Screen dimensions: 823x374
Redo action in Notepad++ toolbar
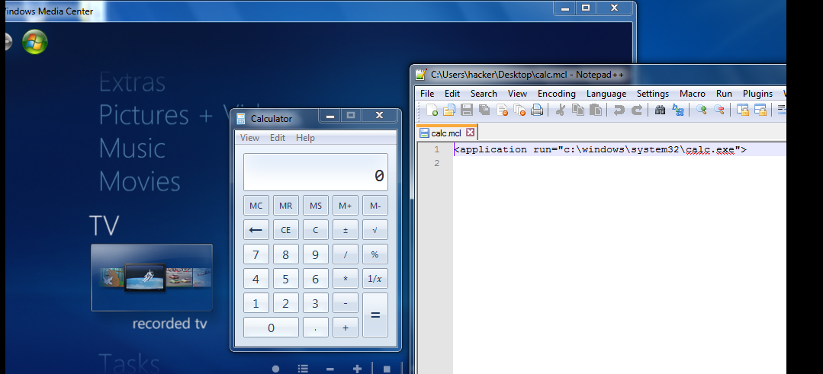(x=637, y=110)
